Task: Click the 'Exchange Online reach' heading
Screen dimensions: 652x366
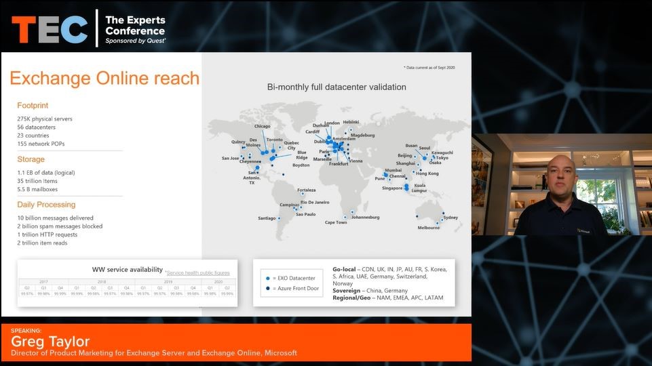Action: point(104,78)
